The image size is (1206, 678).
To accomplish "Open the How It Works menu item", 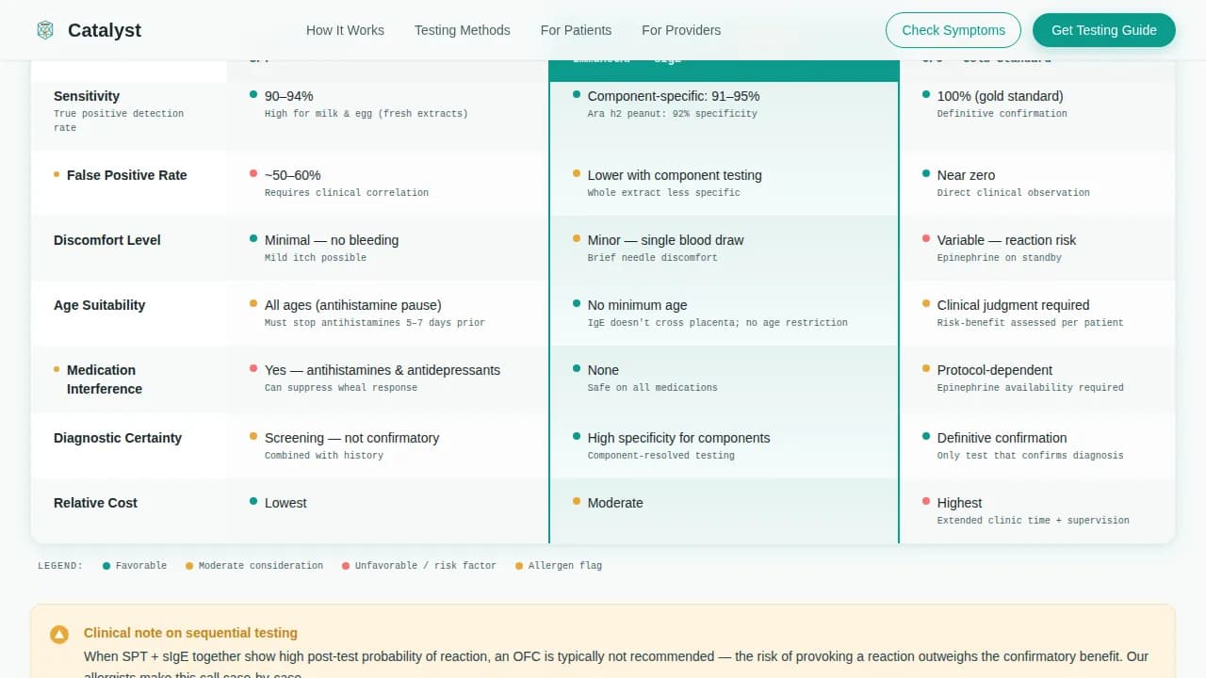I will (345, 30).
